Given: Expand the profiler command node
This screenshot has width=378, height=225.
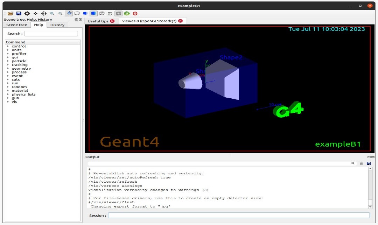Looking at the screenshot, I should click(x=8, y=54).
